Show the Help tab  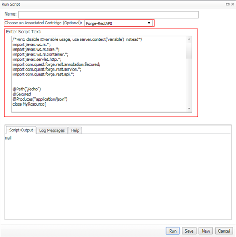(x=75, y=130)
